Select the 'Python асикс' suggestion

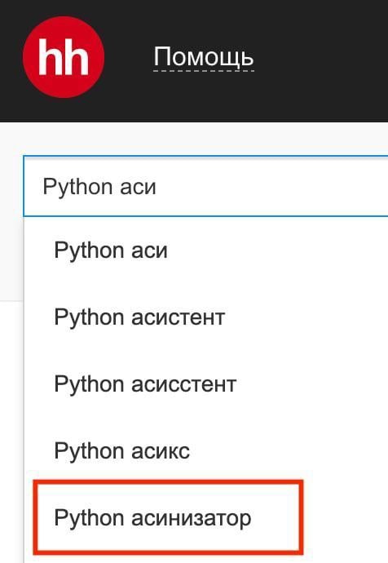point(206,450)
